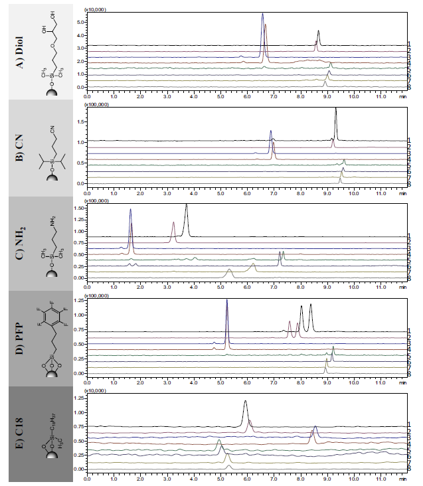
Task: Click the "C) NH2" panel label
Action: pyautogui.click(x=21, y=242)
